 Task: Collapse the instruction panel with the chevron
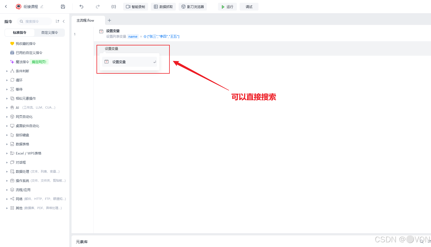(x=64, y=21)
